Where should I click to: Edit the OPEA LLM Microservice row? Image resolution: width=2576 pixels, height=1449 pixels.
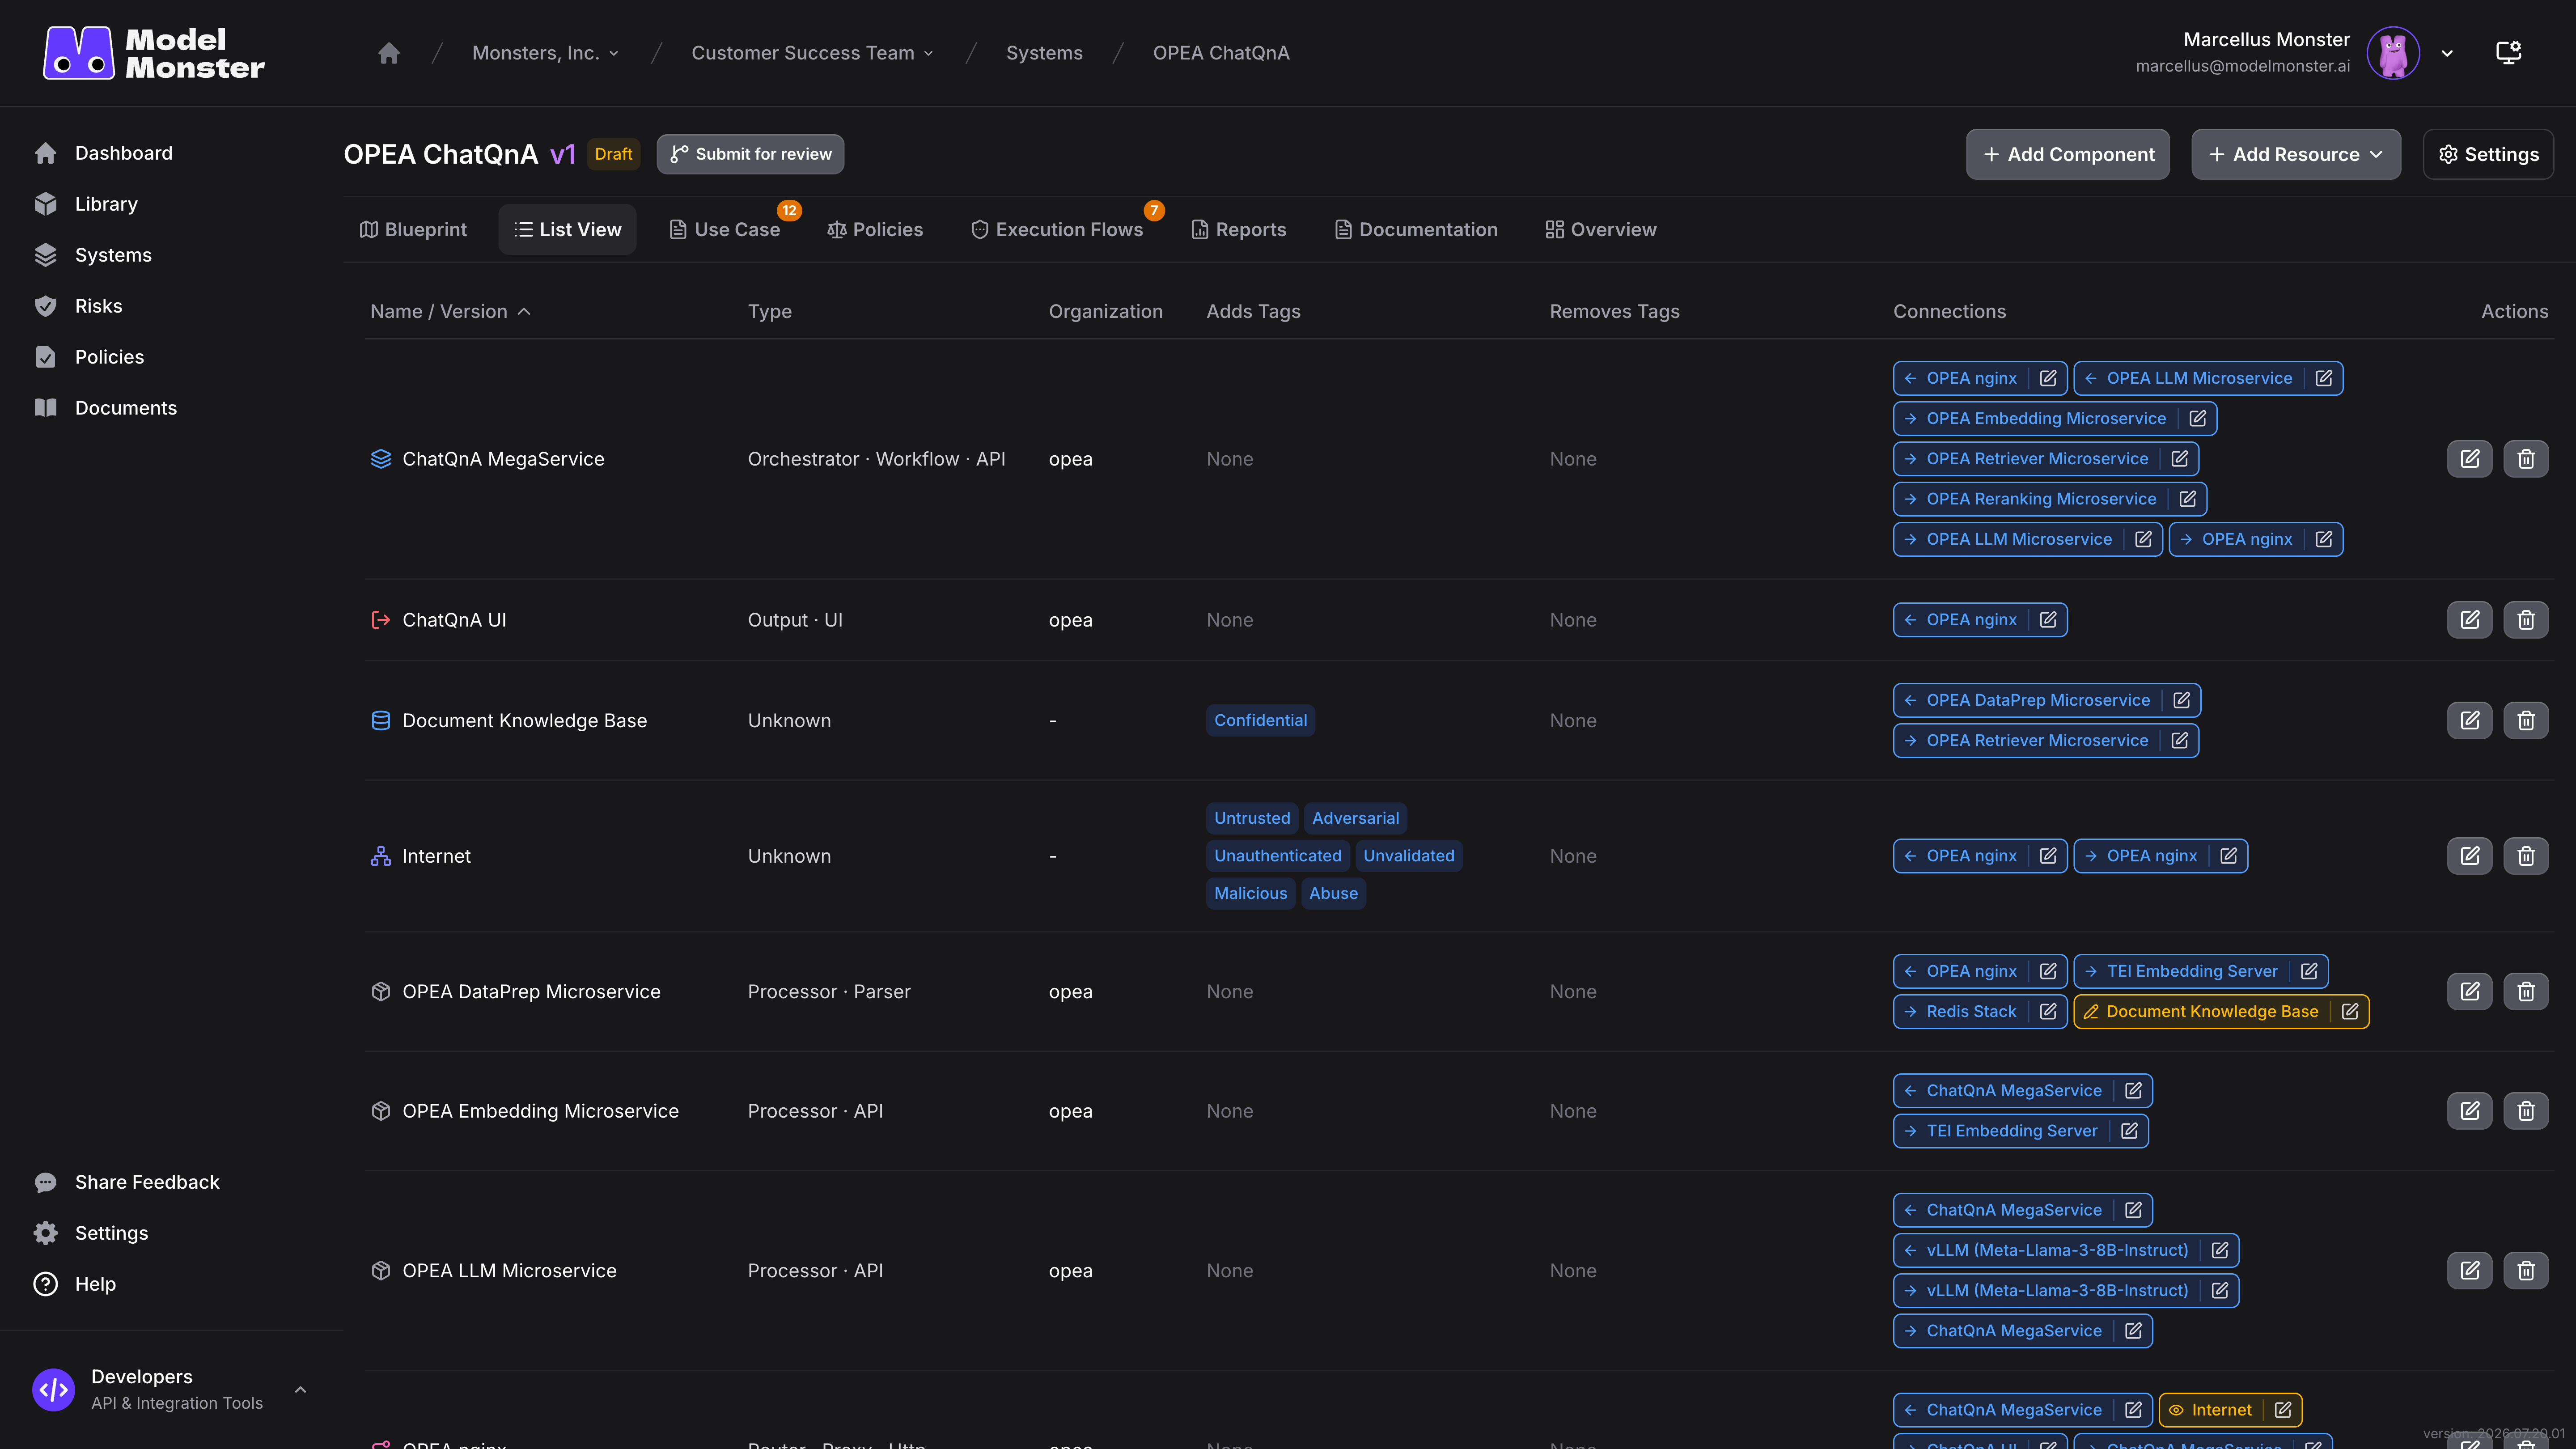2469,1271
